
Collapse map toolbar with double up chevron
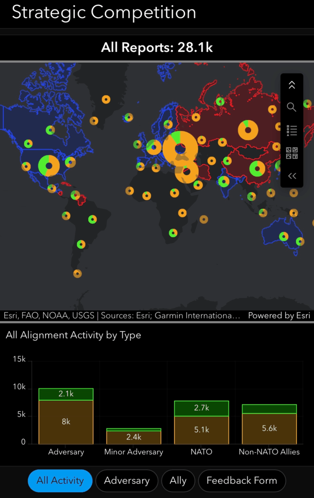292,85
